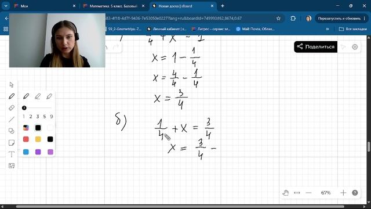
Task: Go back in browser
Action: pos(6,18)
